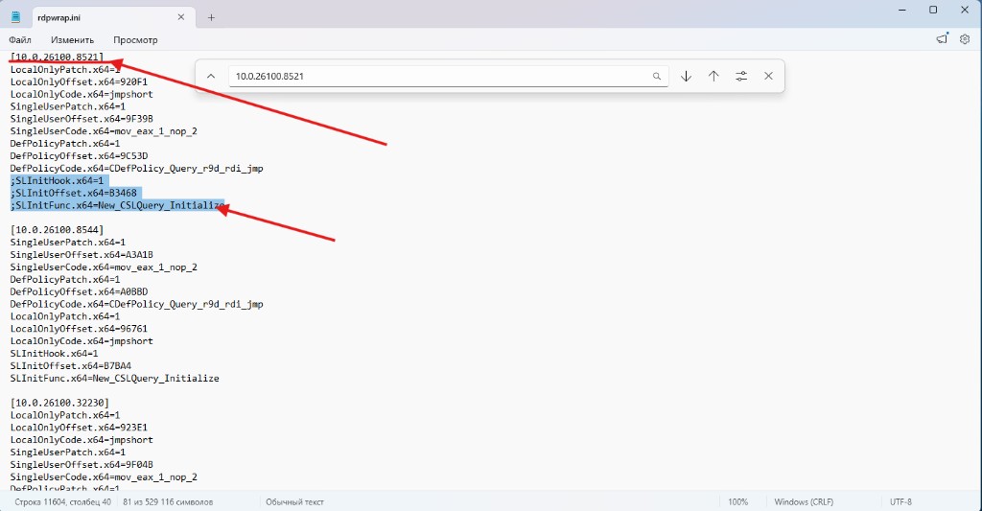Click the Notepad icon on rdpwrap.ini tab

click(x=15, y=17)
